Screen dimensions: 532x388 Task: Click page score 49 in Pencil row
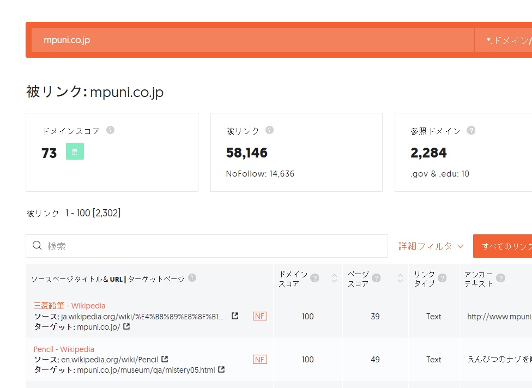(375, 360)
